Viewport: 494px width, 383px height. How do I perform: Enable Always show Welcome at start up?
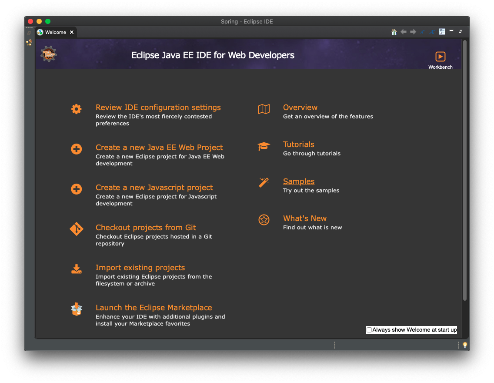[369, 330]
